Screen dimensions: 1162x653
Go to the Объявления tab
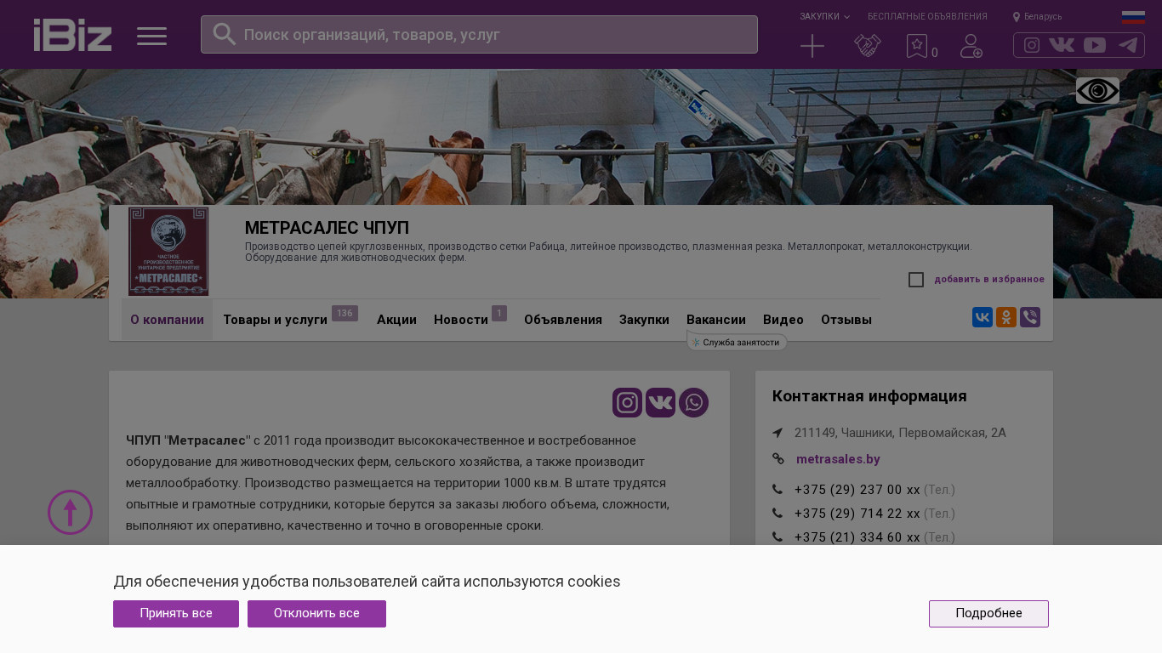tap(563, 320)
